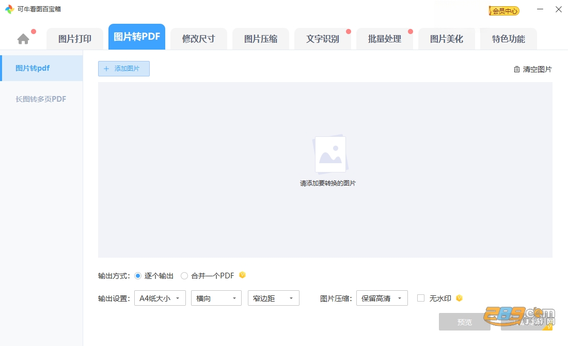Open the 图片打印 tab

(x=75, y=39)
